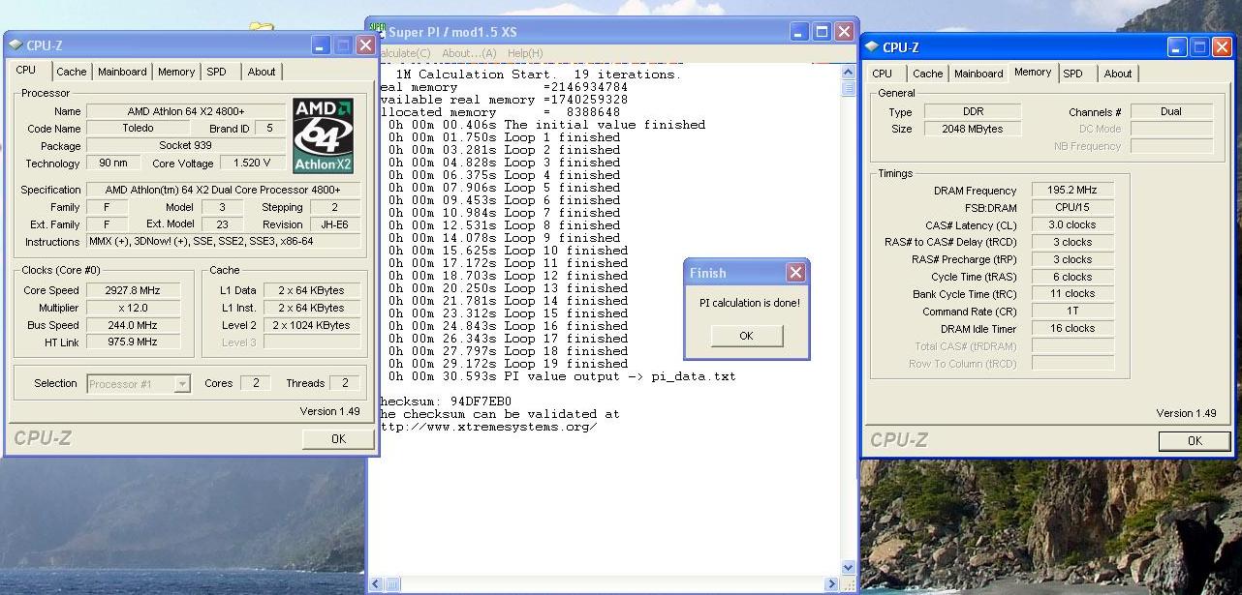Click Super PI vertical scrollbar down arrow
Image resolution: width=1242 pixels, height=595 pixels.
point(849,568)
